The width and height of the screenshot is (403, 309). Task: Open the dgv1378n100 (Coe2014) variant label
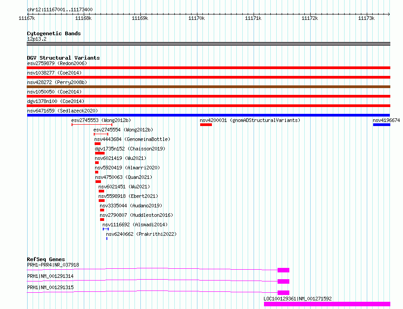click(56, 101)
